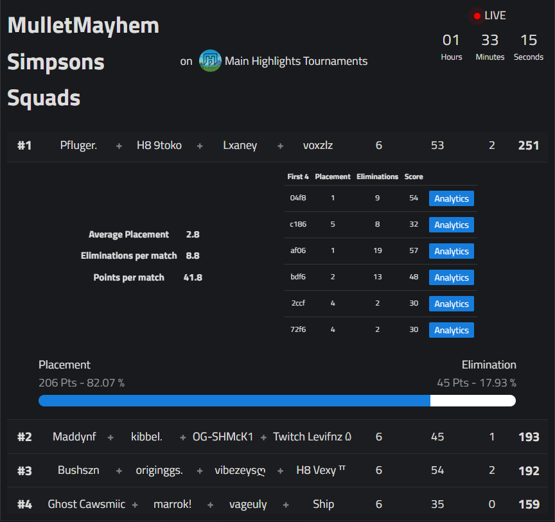Click the total score 251

point(529,146)
